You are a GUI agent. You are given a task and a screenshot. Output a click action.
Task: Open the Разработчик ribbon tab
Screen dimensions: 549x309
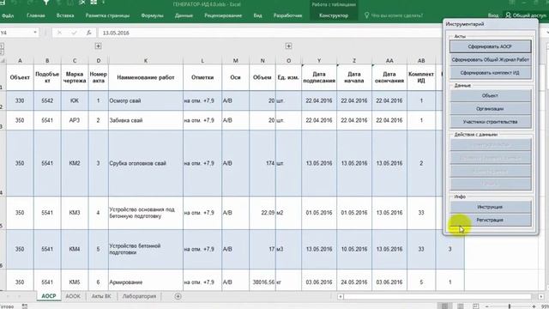tap(288, 15)
